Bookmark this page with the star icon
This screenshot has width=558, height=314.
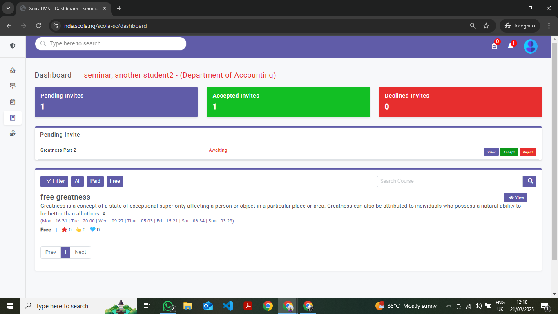(x=486, y=26)
